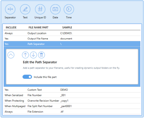144x118 pixels.
Task: Select the Output File Name row
Action: click(x=72, y=39)
